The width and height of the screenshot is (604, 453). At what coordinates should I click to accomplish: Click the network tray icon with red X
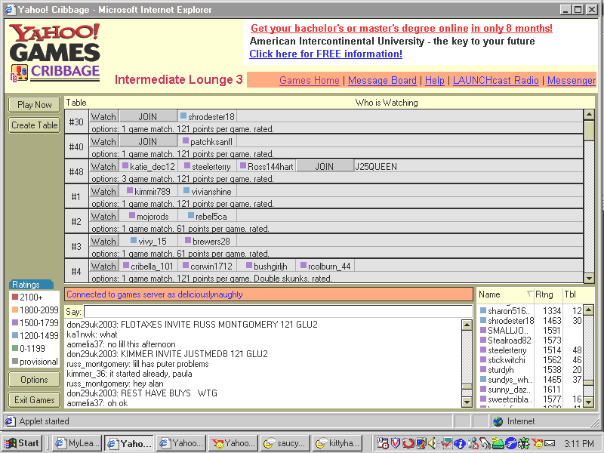[x=473, y=443]
